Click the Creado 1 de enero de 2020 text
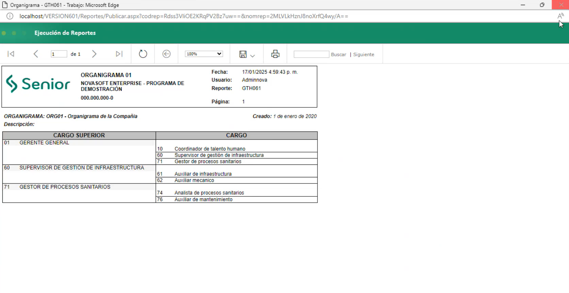The height and width of the screenshot is (293, 569). [x=285, y=116]
